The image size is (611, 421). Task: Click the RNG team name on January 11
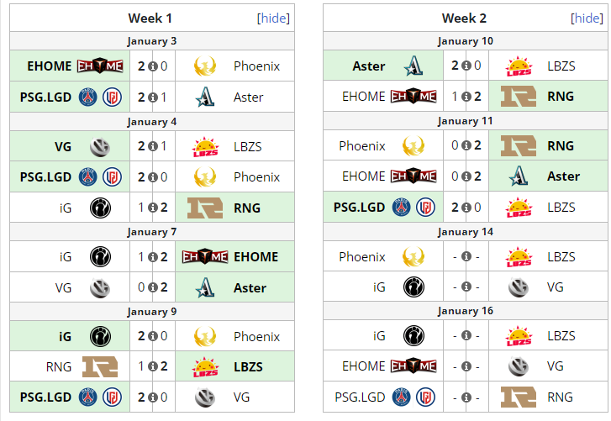point(561,145)
